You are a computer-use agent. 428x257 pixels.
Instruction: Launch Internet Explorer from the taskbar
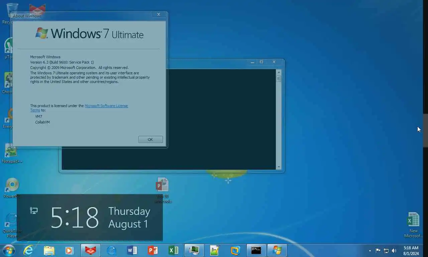(x=28, y=250)
